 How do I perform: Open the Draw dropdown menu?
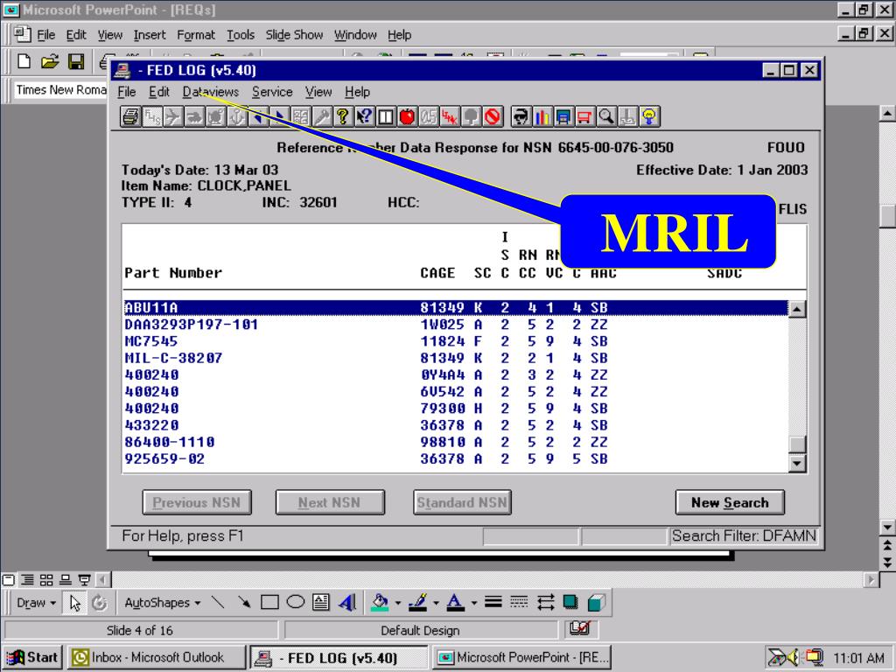[36, 603]
